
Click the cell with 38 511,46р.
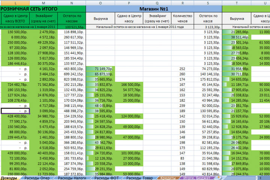tap(237, 37)
